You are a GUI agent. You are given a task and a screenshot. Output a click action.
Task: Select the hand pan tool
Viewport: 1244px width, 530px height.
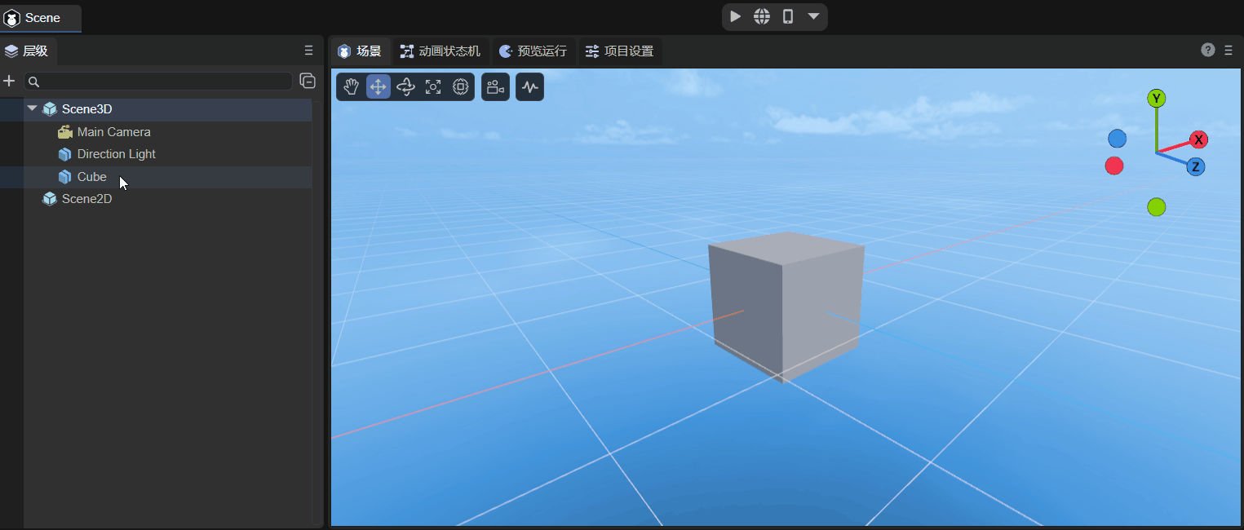(x=351, y=87)
